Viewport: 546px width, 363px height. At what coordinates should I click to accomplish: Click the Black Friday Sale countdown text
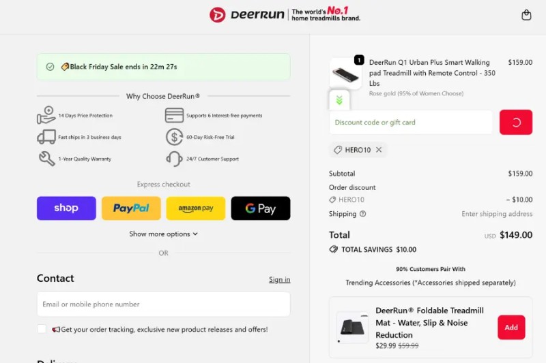tap(124, 67)
